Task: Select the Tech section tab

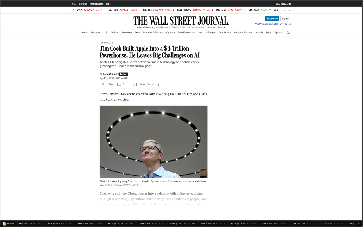Action: 138,33
